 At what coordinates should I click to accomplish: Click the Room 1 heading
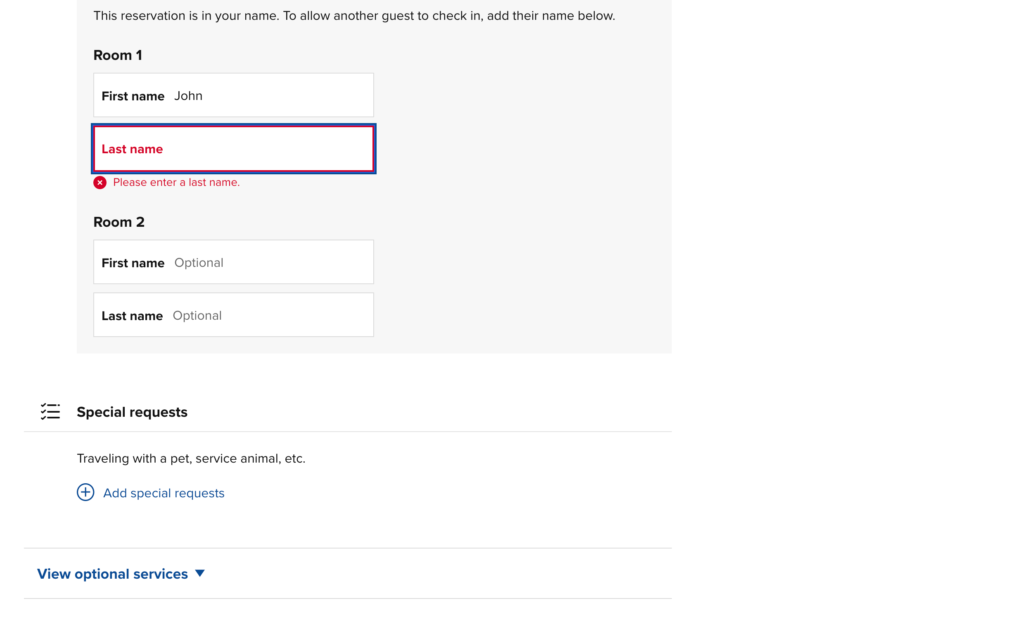tap(118, 55)
